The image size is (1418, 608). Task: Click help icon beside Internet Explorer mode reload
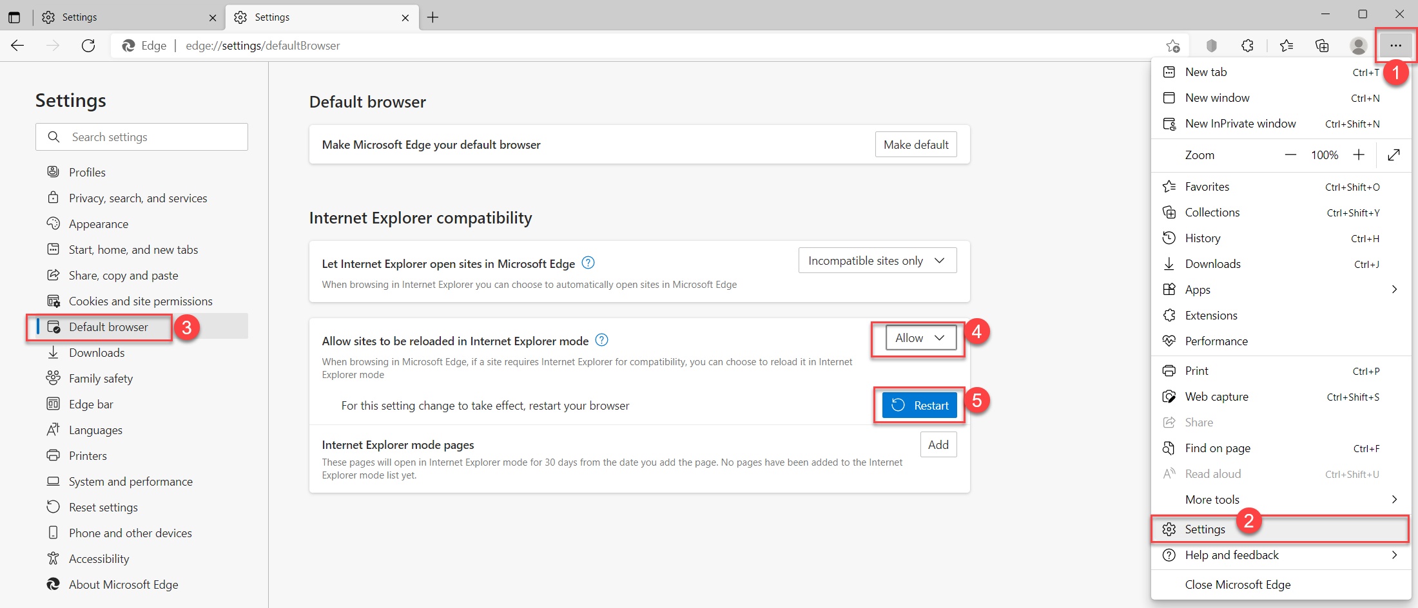(601, 340)
